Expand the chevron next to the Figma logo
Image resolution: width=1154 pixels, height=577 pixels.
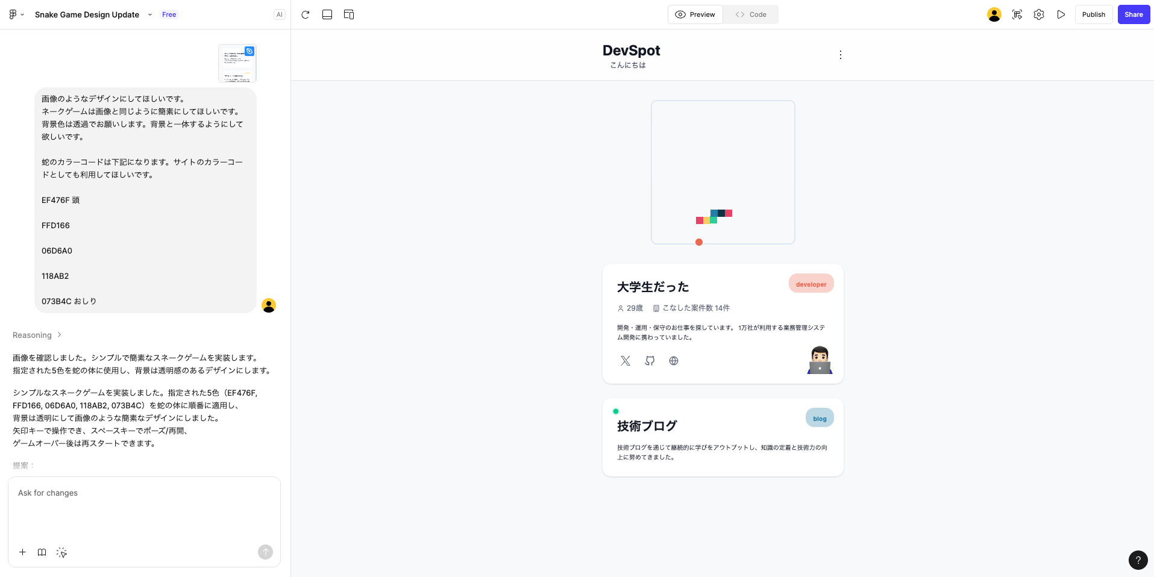click(x=22, y=14)
